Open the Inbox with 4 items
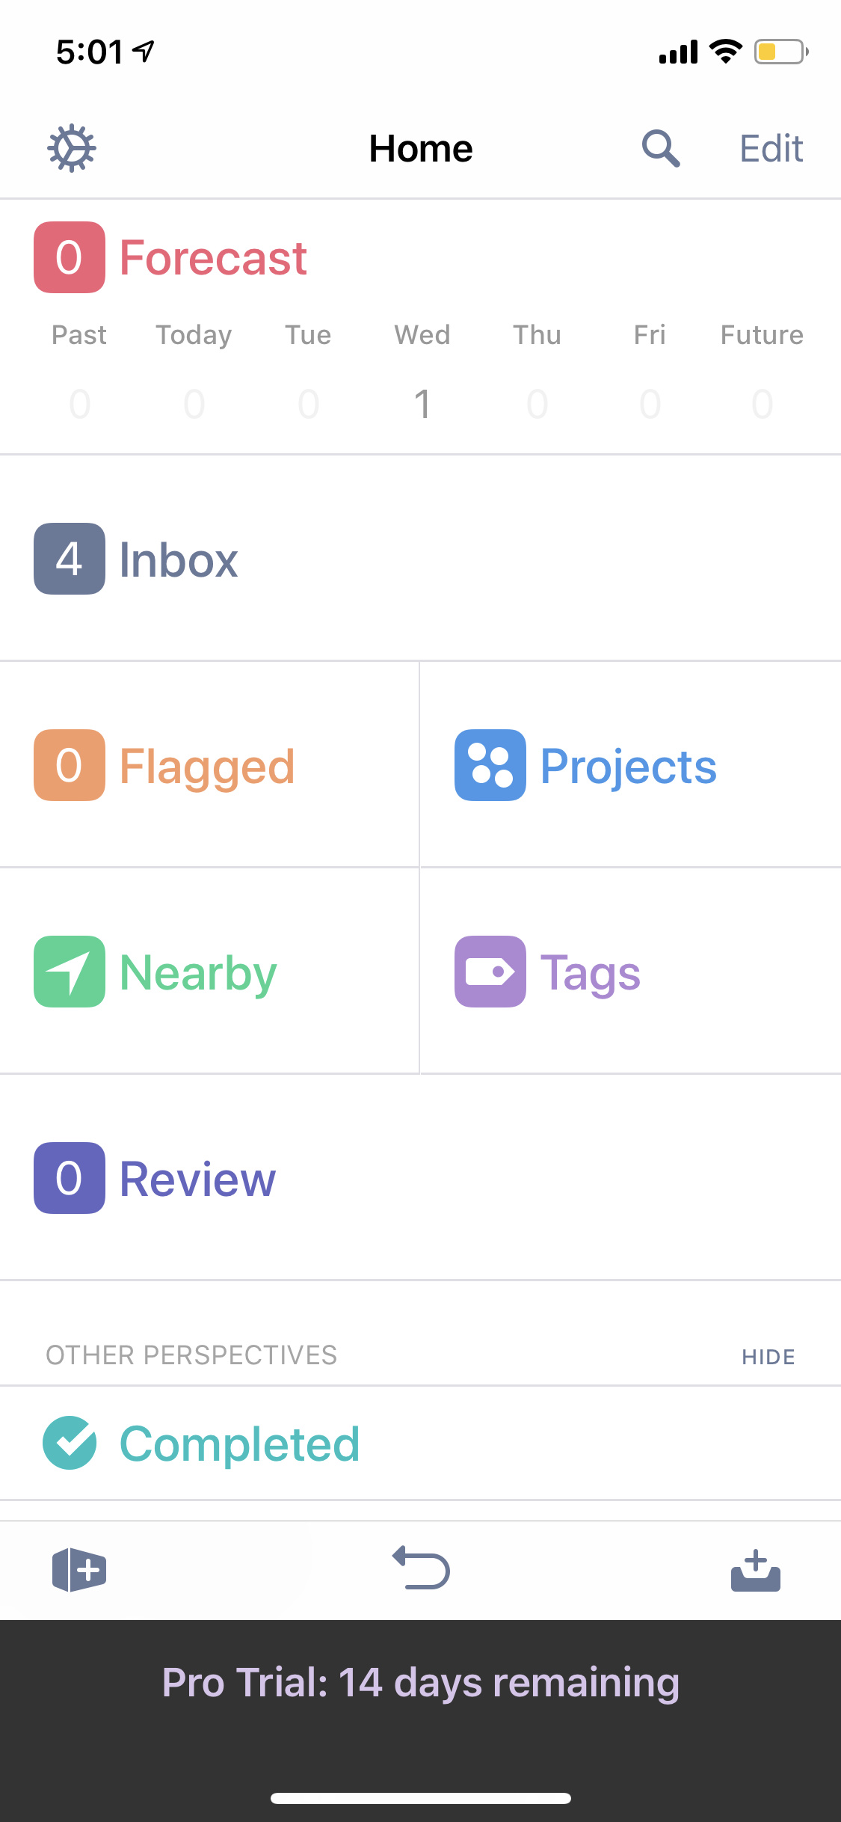 [x=420, y=559]
